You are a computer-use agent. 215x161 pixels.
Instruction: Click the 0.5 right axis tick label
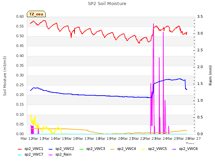point(200,117)
